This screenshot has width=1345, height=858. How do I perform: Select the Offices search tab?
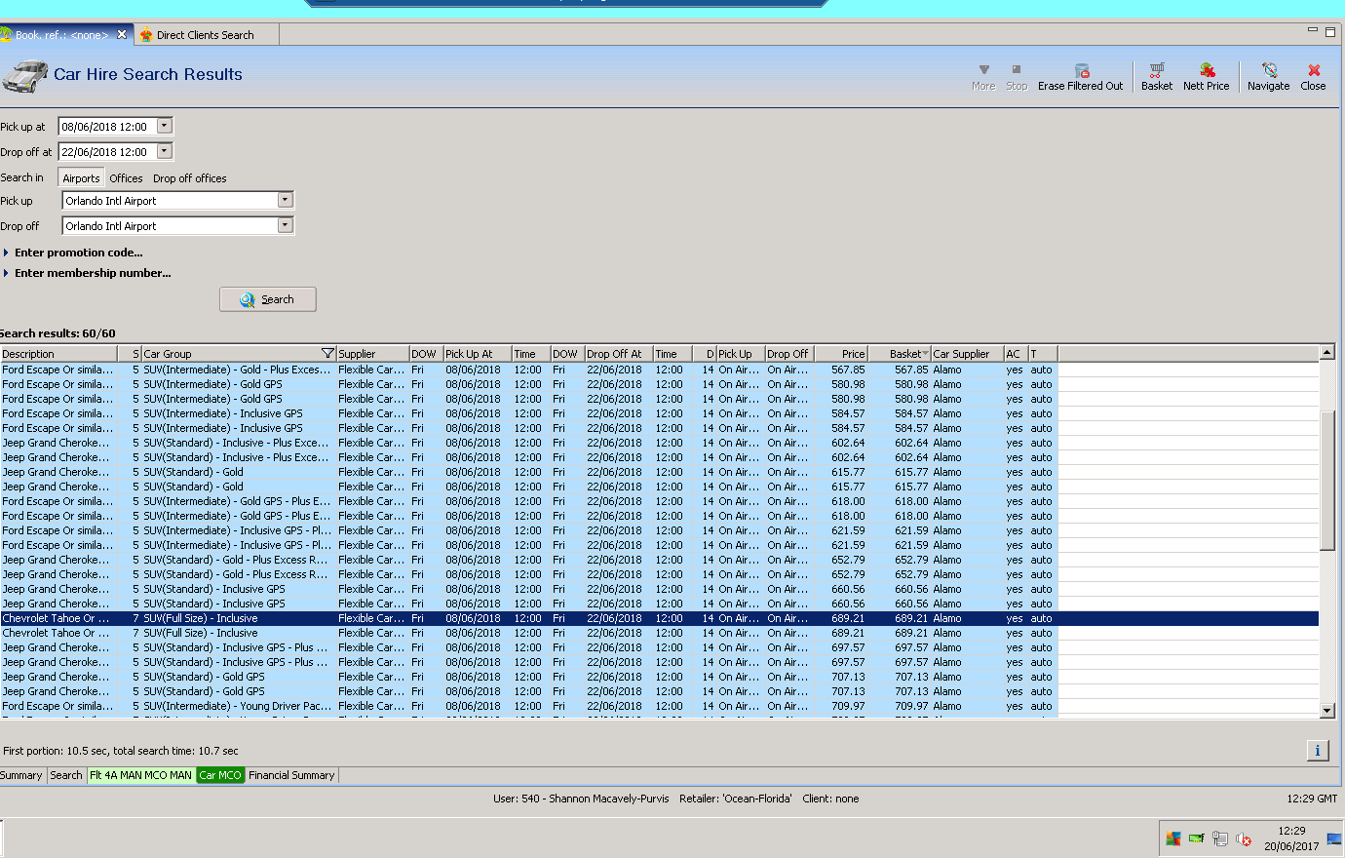(126, 178)
